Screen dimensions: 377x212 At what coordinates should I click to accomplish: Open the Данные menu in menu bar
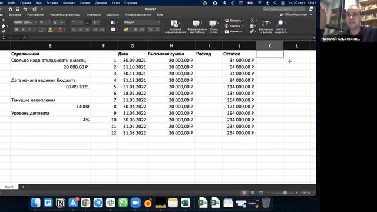point(101,3)
